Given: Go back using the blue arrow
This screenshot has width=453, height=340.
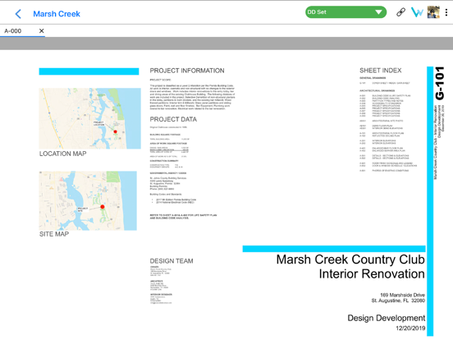Looking at the screenshot, I should click(x=18, y=14).
